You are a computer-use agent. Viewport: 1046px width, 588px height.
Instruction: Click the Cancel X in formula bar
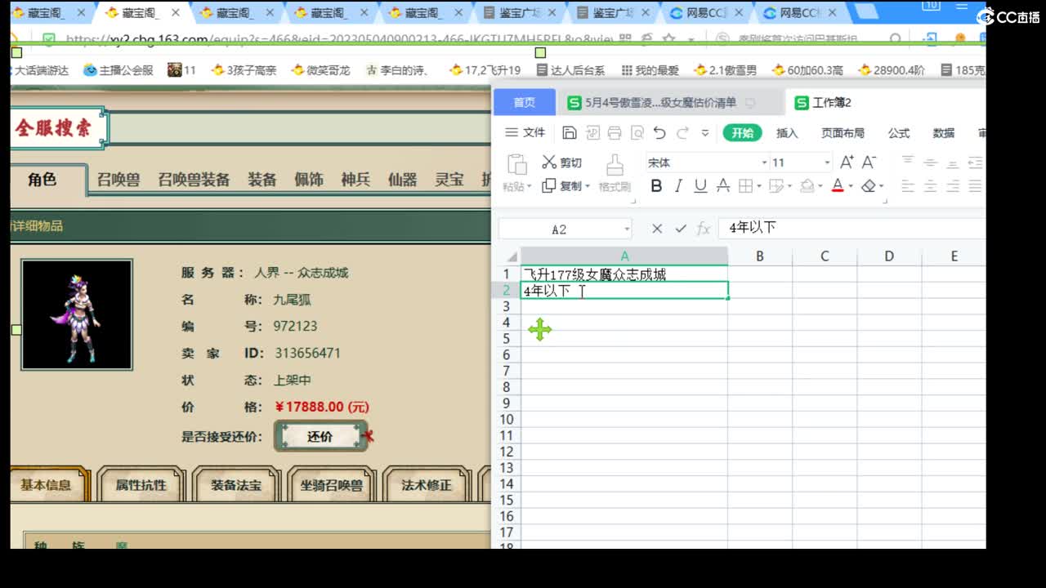click(x=657, y=229)
